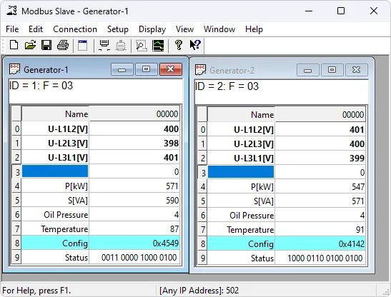Image resolution: width=391 pixels, height=297 pixels.
Task: Click the Save floppy disk icon
Action: [x=46, y=46]
